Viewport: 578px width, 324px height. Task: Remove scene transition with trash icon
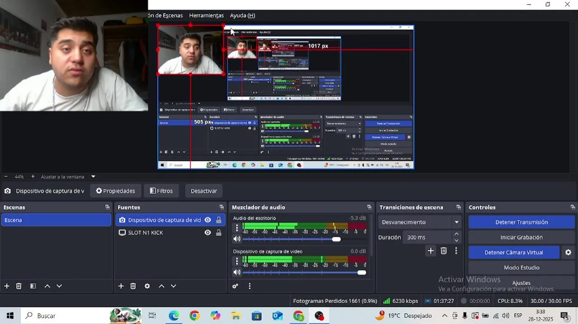point(444,251)
